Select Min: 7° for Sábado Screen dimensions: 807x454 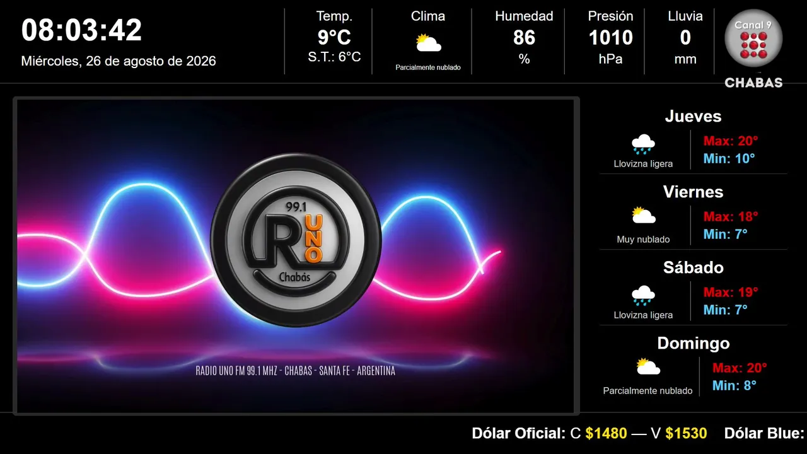point(726,310)
